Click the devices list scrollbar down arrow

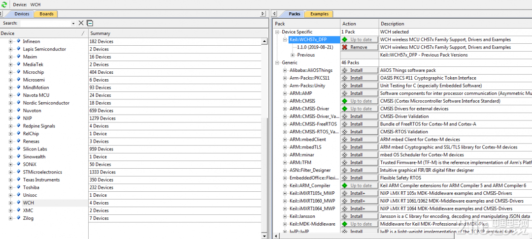tap(265, 236)
